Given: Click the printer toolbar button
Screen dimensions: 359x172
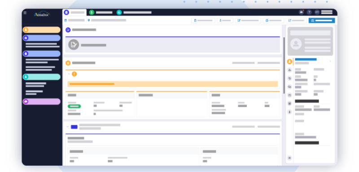Looking at the screenshot, I should pyautogui.click(x=273, y=21).
